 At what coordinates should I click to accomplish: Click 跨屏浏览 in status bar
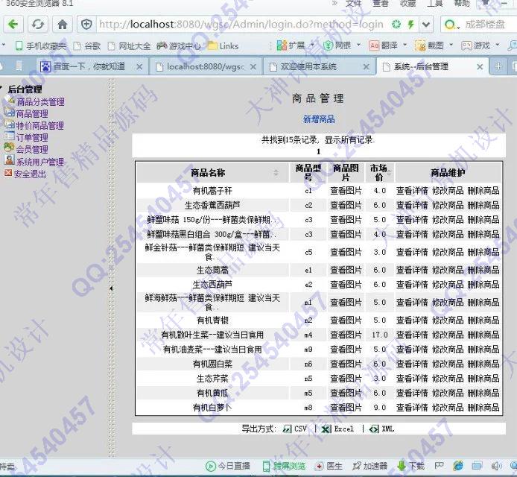pyautogui.click(x=285, y=466)
